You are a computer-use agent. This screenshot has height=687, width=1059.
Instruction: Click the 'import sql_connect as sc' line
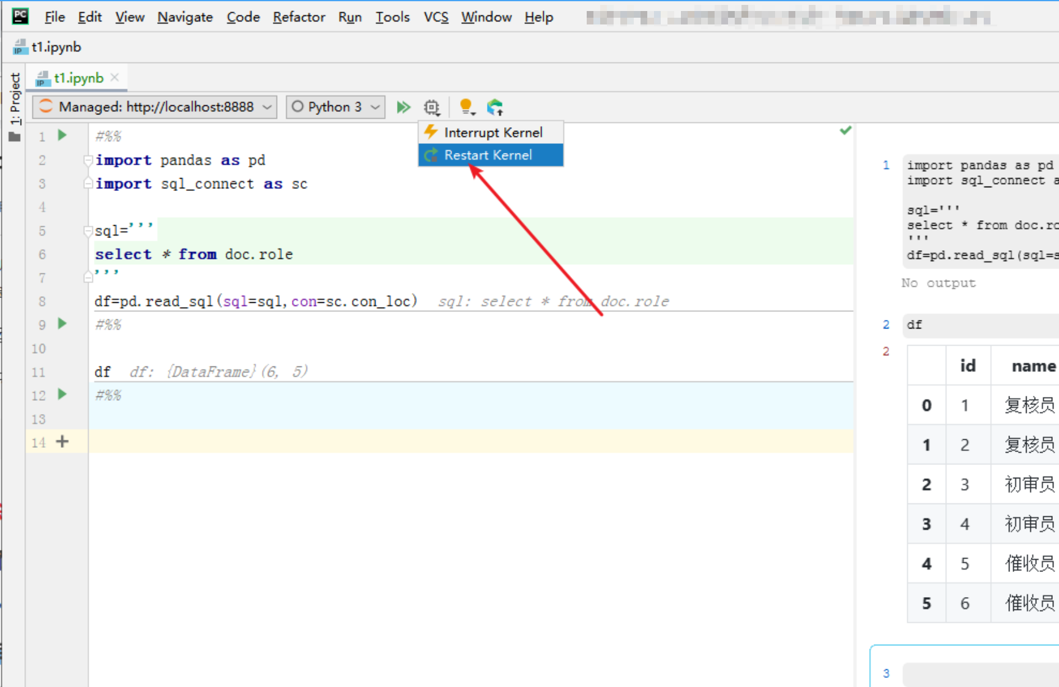[201, 184]
